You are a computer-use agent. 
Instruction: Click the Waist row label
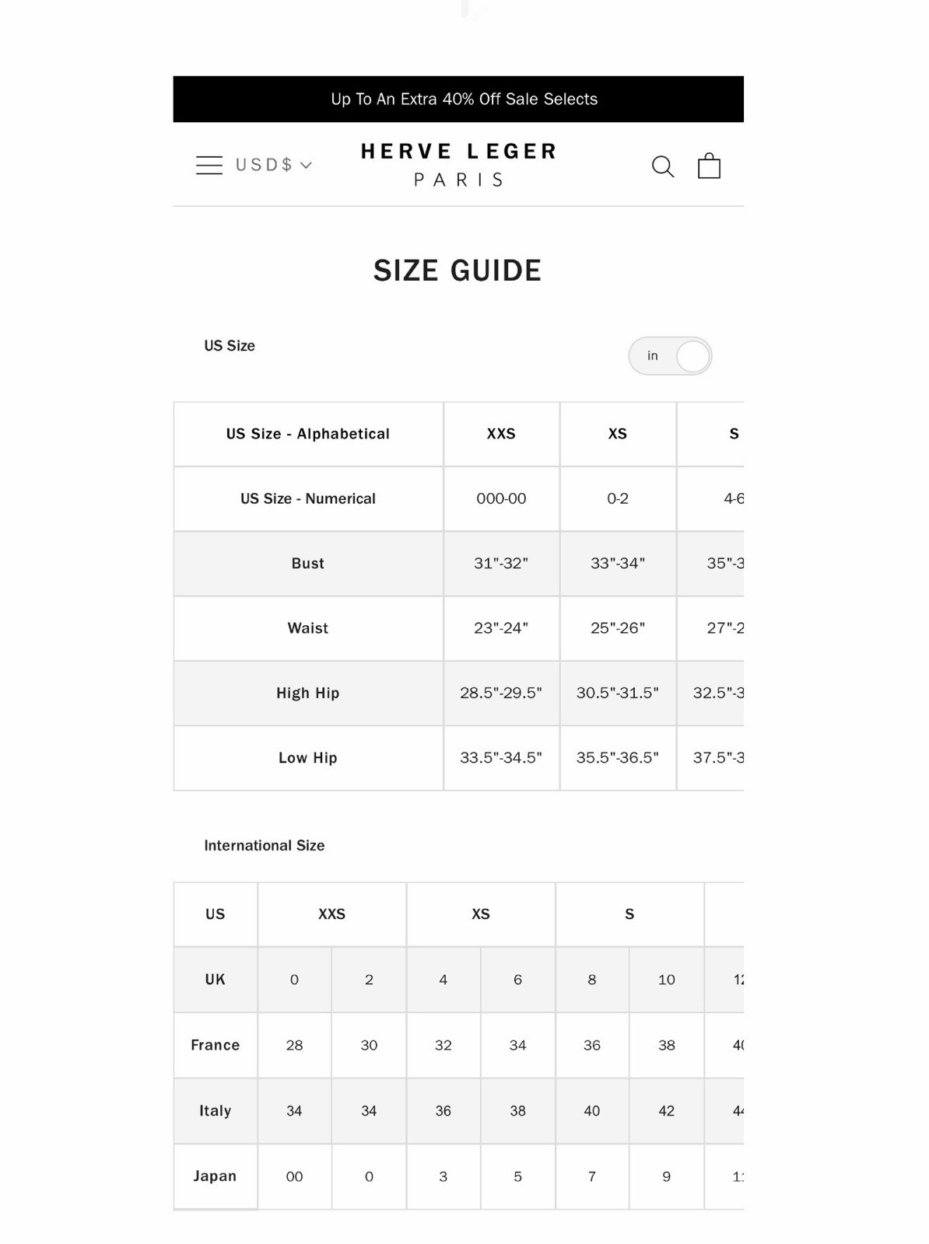point(308,628)
